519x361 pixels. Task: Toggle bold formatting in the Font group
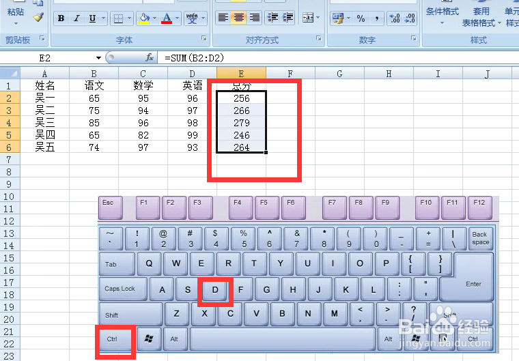coord(61,18)
